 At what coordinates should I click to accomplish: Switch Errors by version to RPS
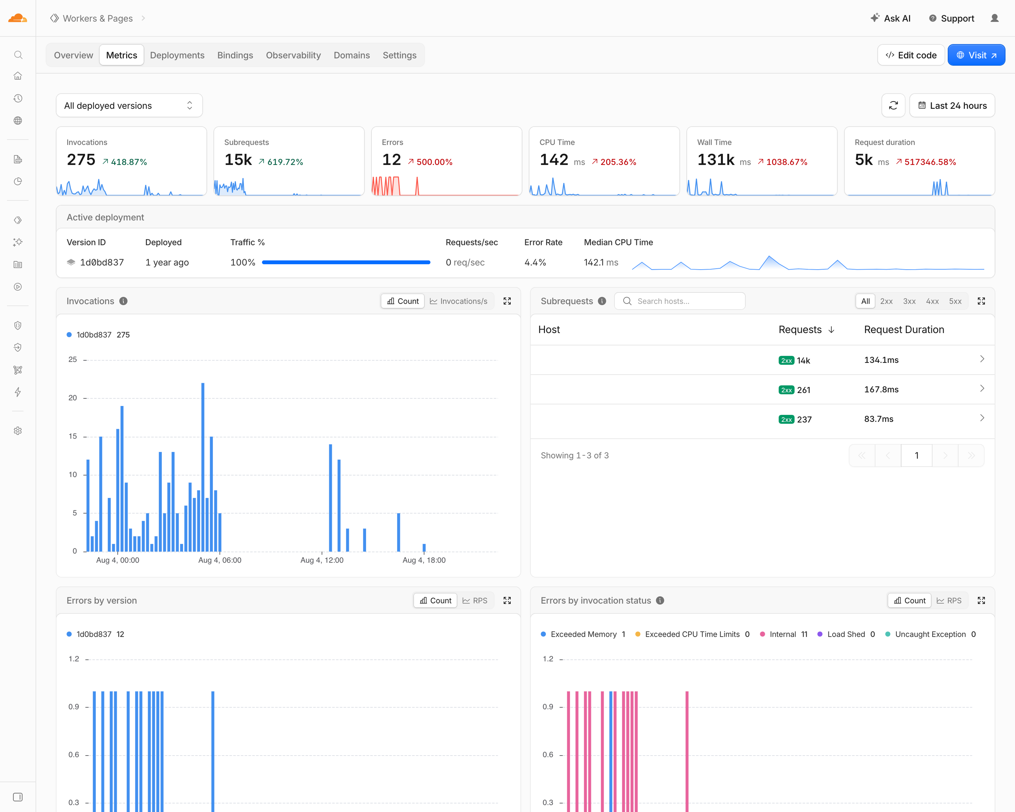(475, 601)
